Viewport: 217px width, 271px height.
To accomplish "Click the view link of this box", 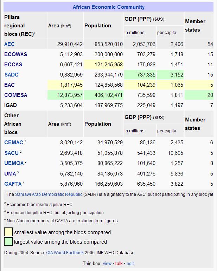I will 107,263.
